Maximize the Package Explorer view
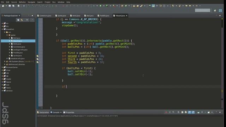This screenshot has width=226, height=127. pos(32,16)
